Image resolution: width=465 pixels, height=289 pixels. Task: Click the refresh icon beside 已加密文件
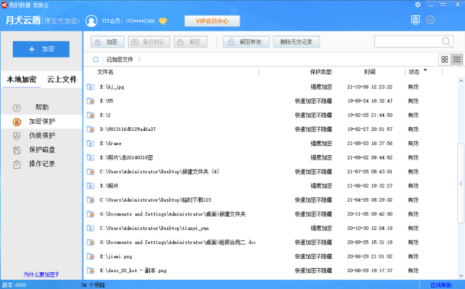click(95, 59)
